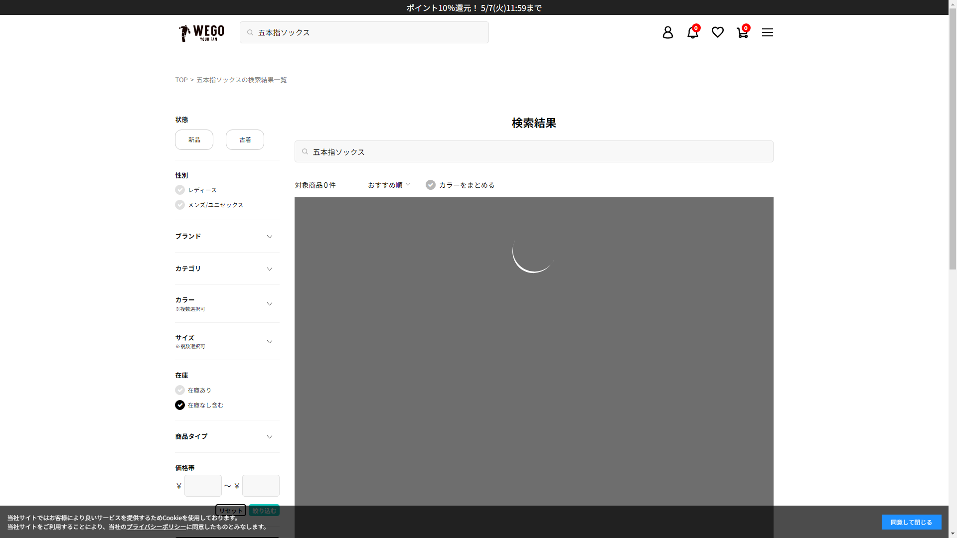The image size is (957, 538).
Task: Open favorites heart icon
Action: coord(717,32)
